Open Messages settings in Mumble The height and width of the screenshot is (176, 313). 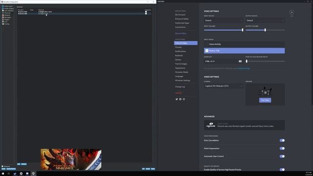coord(6,18)
